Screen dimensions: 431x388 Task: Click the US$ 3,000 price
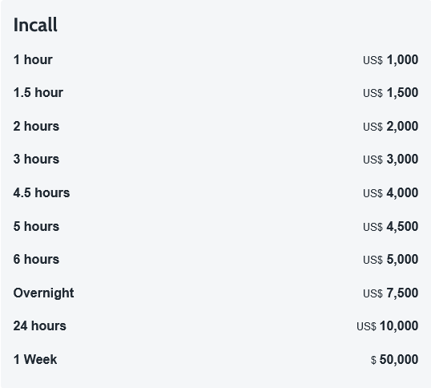click(x=391, y=159)
